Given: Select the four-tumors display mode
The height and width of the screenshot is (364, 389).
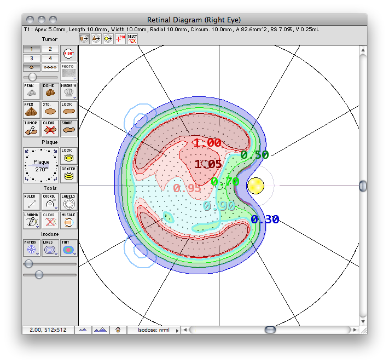Looking at the screenshot, I should pos(50,67).
